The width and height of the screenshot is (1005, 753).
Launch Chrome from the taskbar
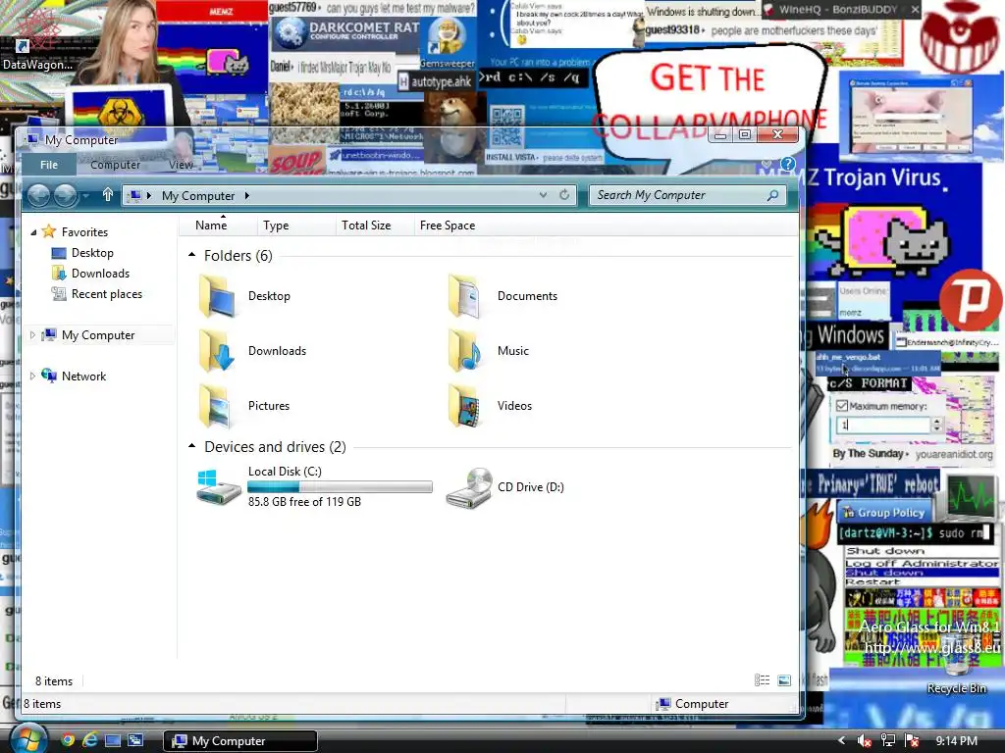[68, 740]
